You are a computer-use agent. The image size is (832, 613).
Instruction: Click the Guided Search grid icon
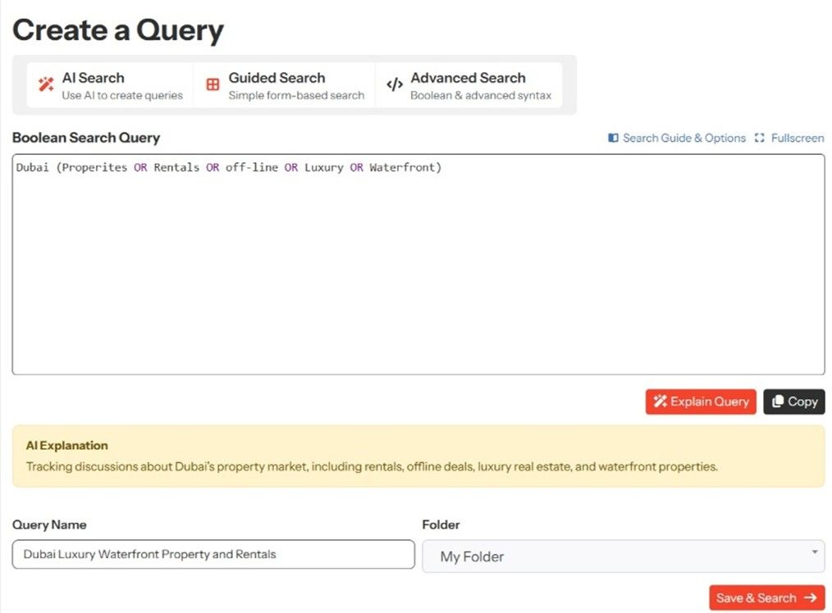point(213,84)
